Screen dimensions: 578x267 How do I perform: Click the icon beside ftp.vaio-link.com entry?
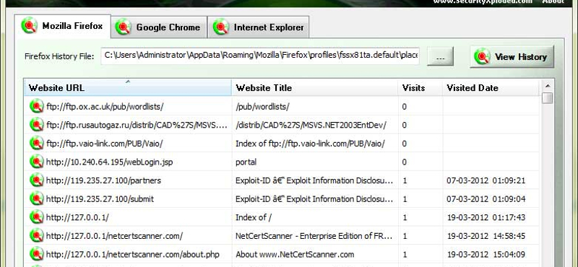(x=37, y=143)
